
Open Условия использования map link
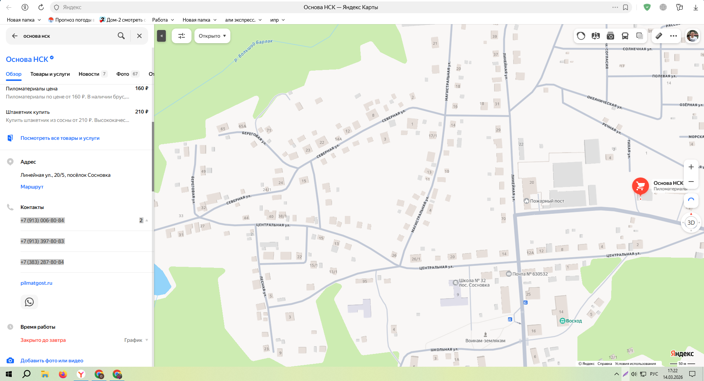click(635, 363)
